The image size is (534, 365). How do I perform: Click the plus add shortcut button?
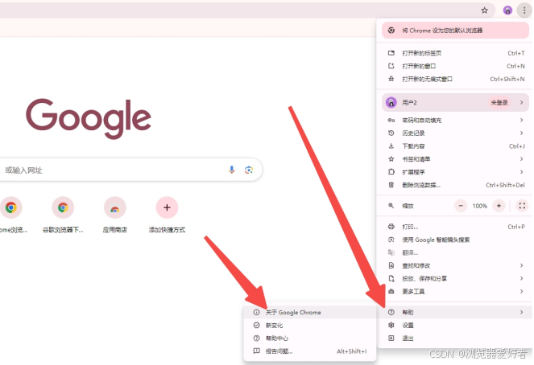167,207
